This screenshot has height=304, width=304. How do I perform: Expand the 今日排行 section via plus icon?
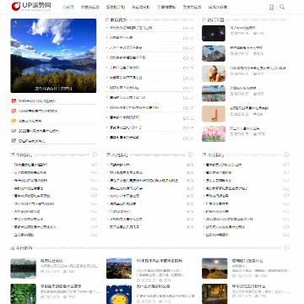click(95, 155)
